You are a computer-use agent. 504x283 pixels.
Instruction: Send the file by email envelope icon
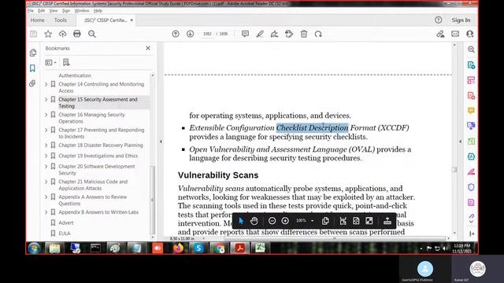click(x=455, y=34)
